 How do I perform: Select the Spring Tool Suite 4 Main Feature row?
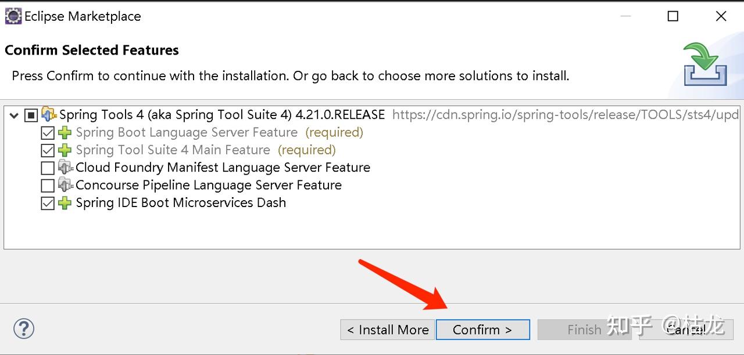tap(173, 150)
